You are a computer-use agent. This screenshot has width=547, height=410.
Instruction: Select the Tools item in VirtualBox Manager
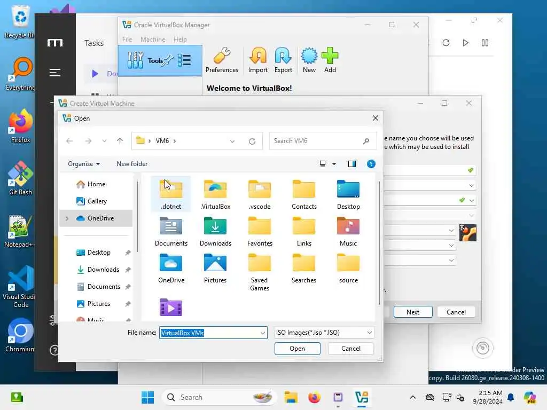point(160,60)
